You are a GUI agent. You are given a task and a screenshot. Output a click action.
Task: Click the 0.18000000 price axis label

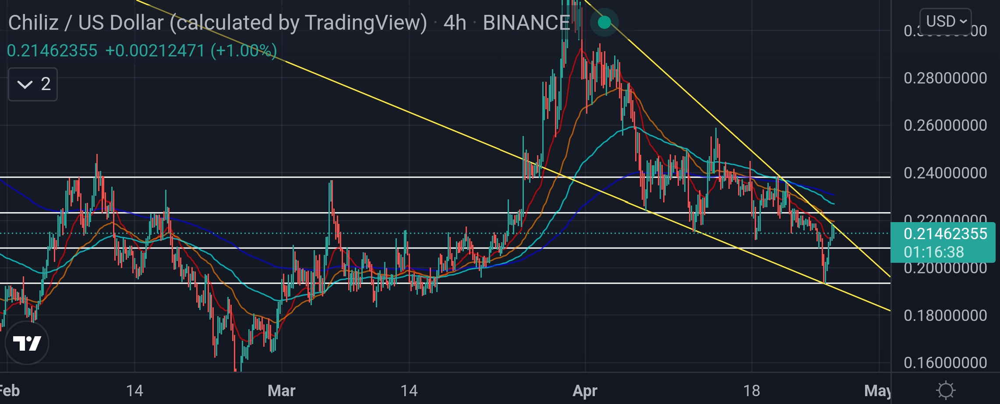pos(945,315)
